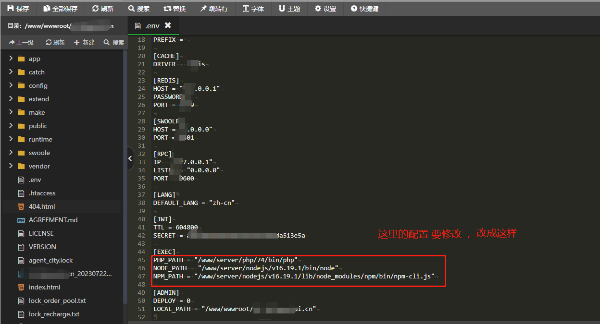The width and height of the screenshot is (600, 324).
Task: Create new item with 新建 button
Action: coord(84,42)
